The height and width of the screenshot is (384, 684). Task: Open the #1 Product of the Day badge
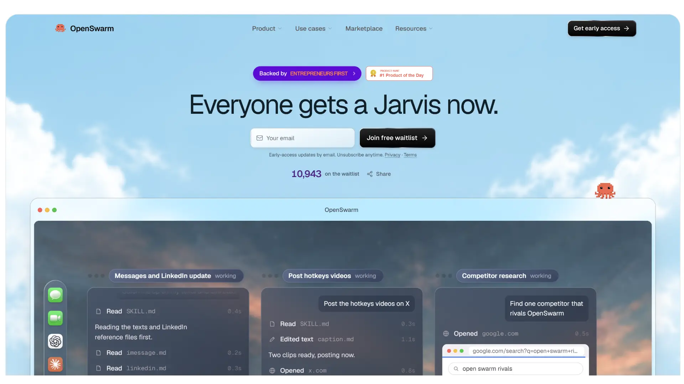click(x=399, y=74)
